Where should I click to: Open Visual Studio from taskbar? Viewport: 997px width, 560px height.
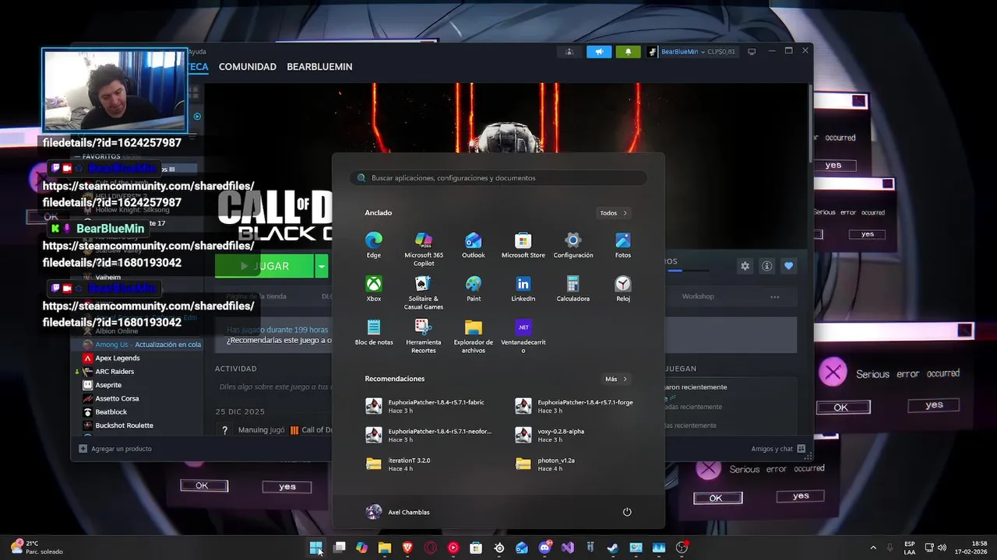point(567,548)
